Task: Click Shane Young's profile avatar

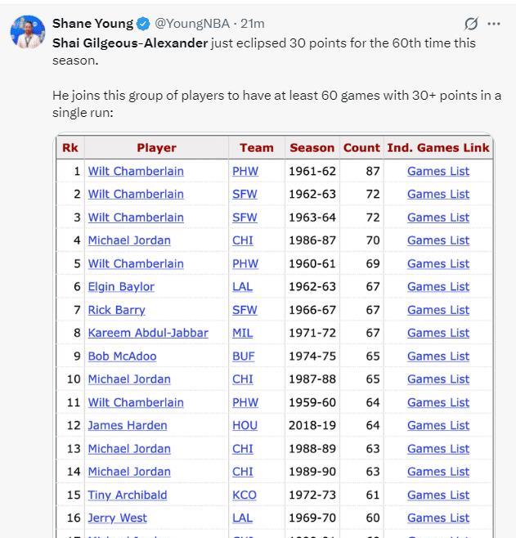Action: point(28,32)
